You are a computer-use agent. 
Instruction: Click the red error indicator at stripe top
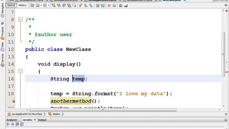226,11
